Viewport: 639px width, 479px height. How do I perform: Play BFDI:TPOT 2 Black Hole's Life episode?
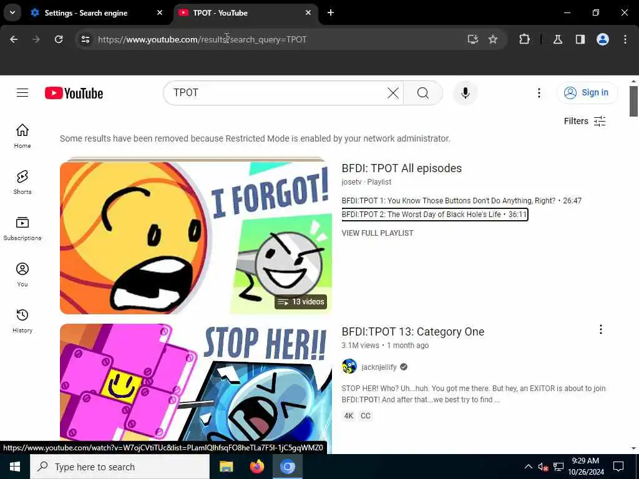(434, 215)
